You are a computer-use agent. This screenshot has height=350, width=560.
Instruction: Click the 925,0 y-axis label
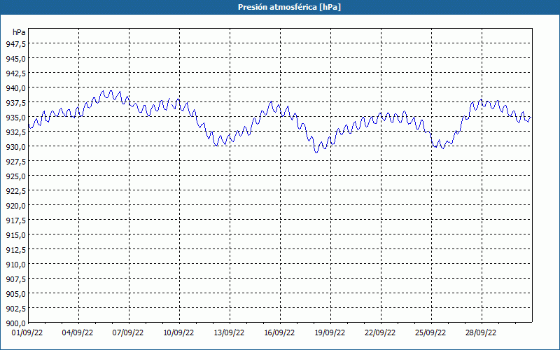(x=15, y=176)
